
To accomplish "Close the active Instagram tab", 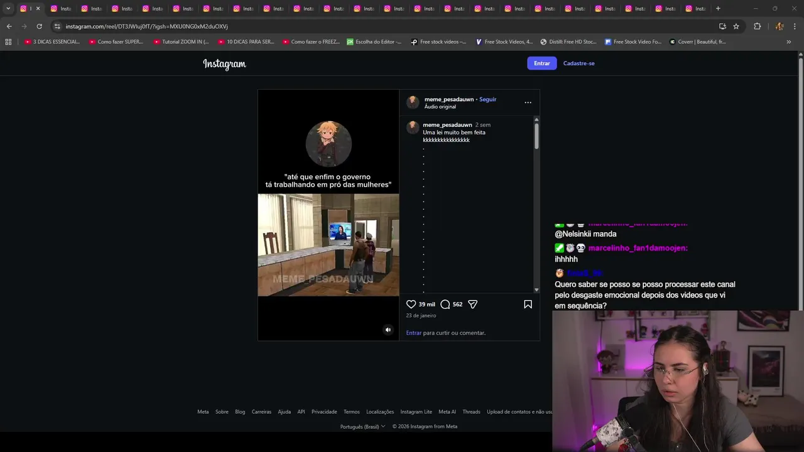I will pyautogui.click(x=38, y=9).
